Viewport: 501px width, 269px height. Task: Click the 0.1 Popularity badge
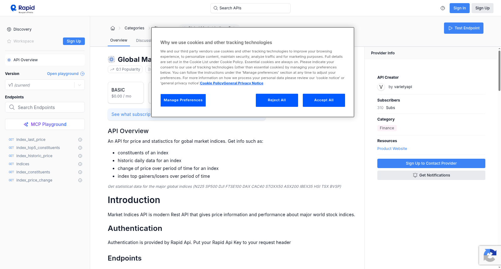(x=125, y=69)
